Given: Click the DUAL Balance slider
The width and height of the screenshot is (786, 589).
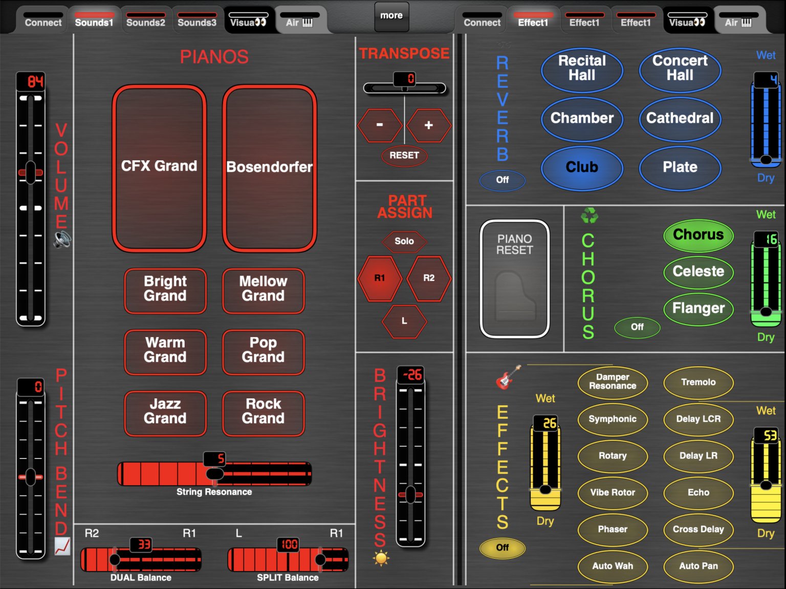Looking at the screenshot, I should pos(141,560).
